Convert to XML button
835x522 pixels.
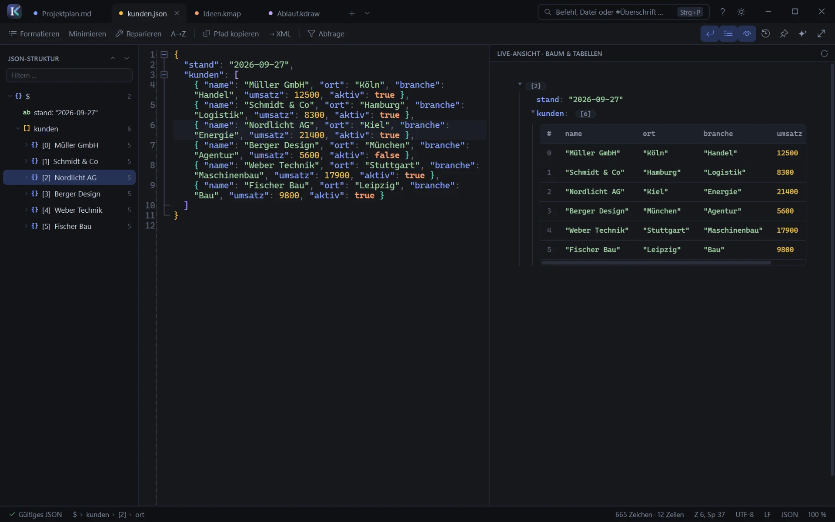[279, 33]
